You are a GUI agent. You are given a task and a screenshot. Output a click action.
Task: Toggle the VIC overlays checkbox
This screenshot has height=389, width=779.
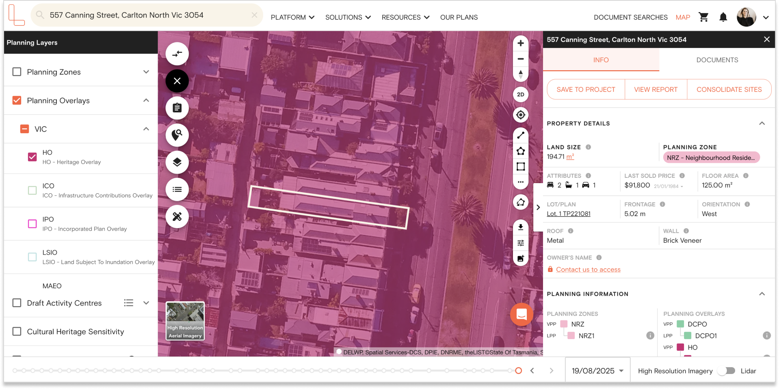click(24, 129)
